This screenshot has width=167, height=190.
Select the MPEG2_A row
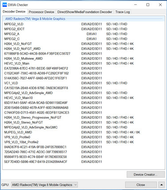pyautogui.click(x=84, y=34)
